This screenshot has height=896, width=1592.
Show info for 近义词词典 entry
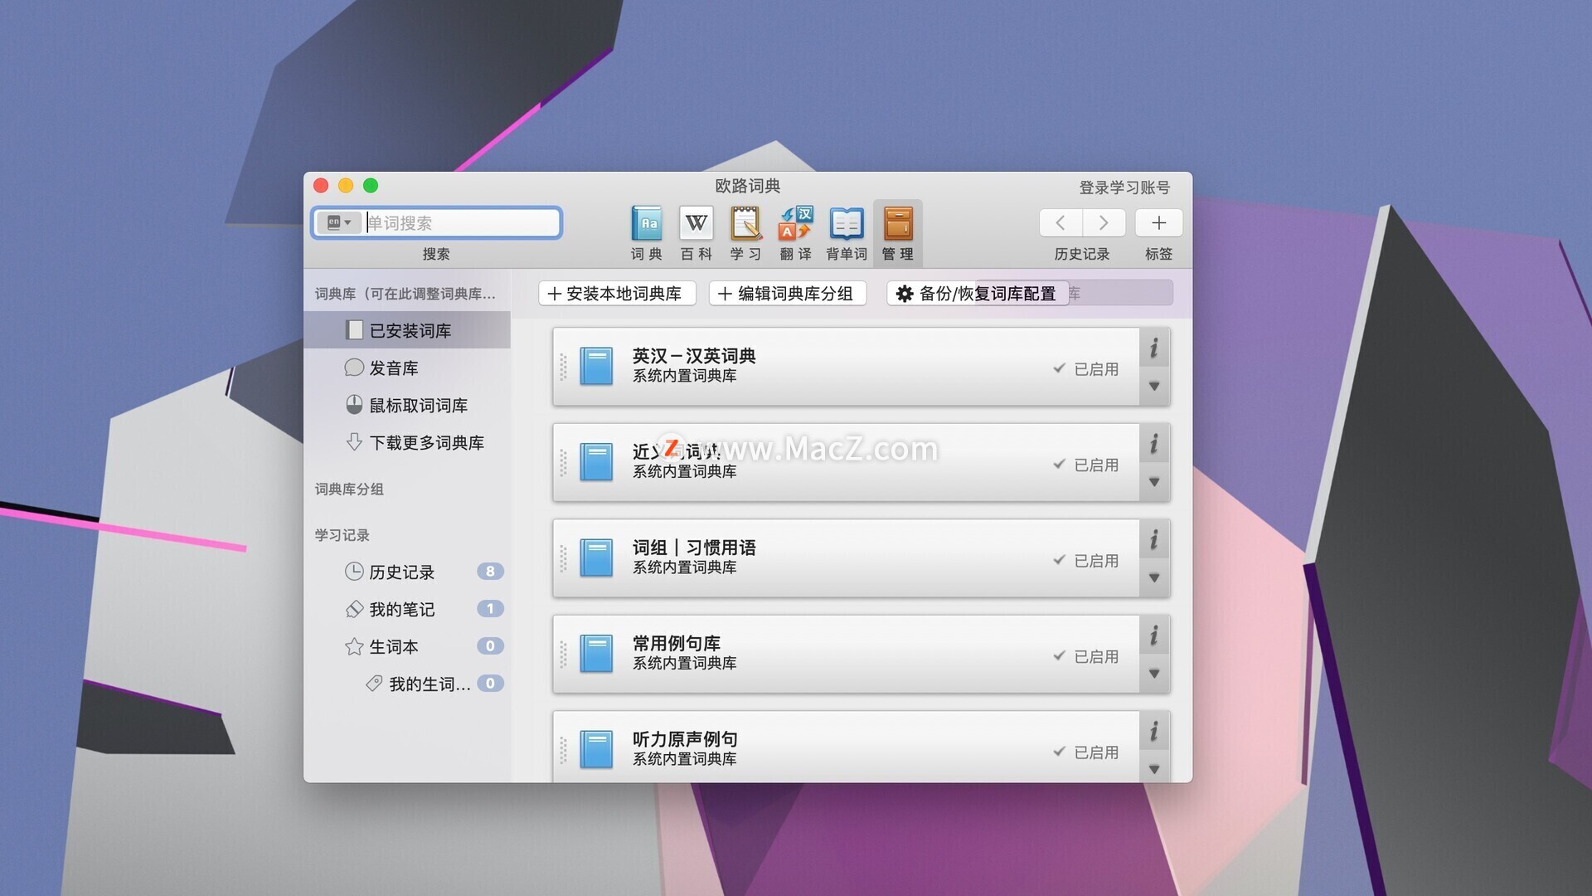pos(1154,444)
